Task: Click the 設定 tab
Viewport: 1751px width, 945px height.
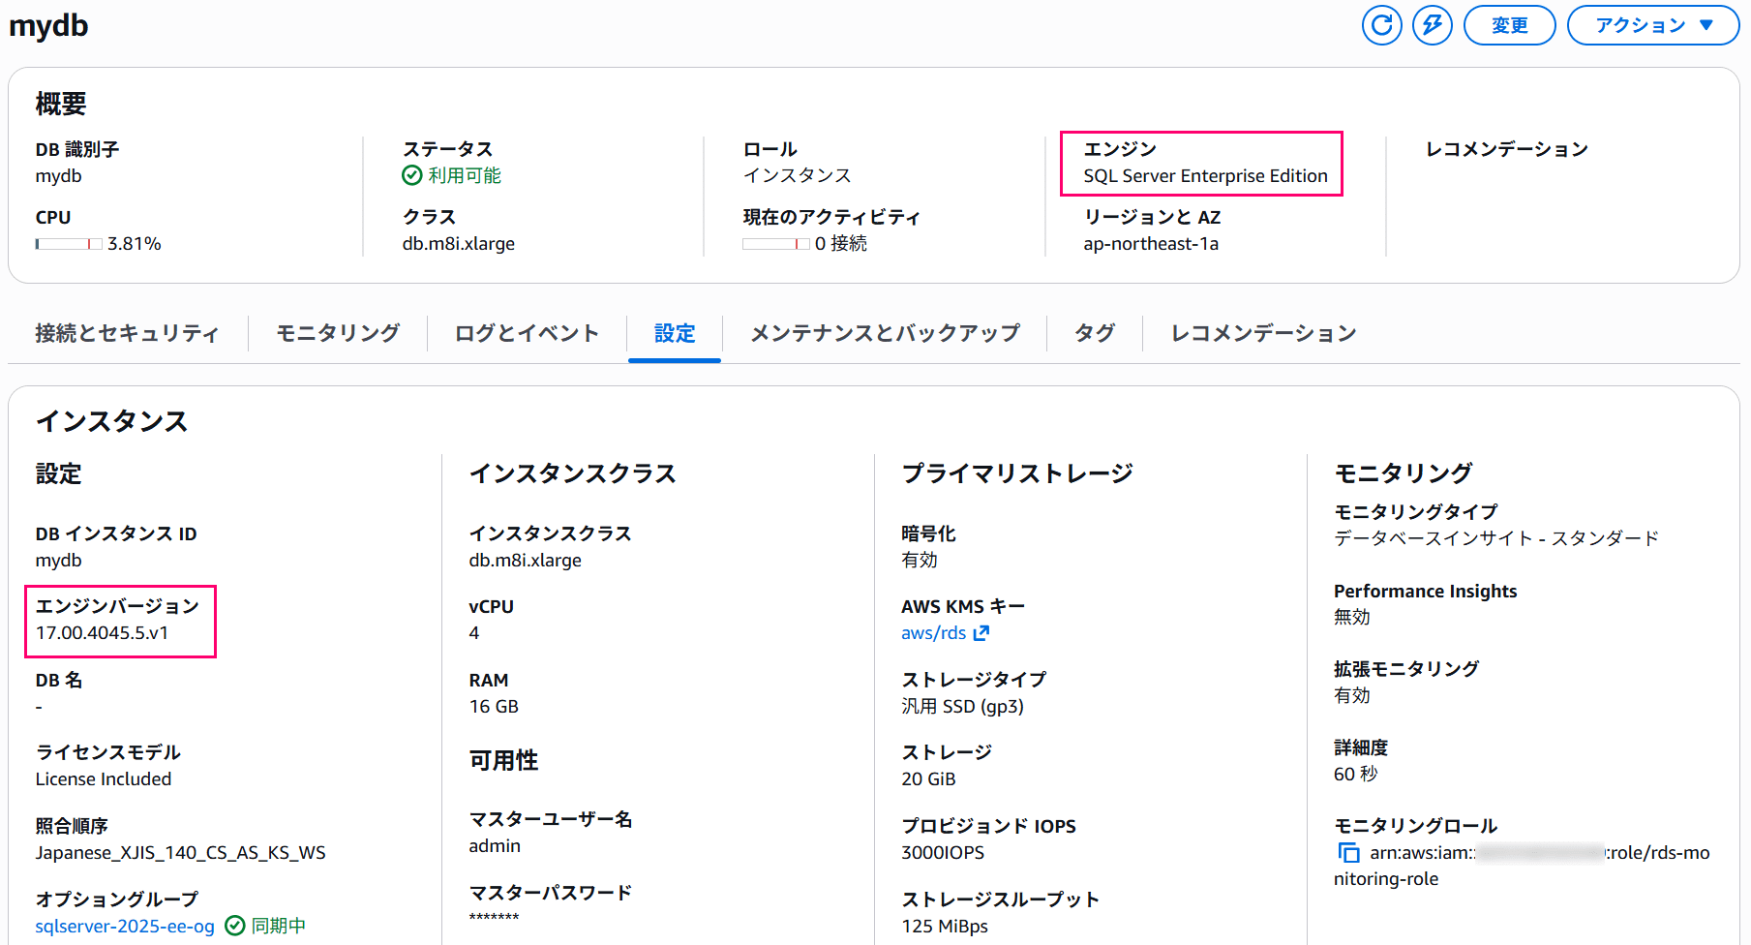Action: tap(675, 333)
